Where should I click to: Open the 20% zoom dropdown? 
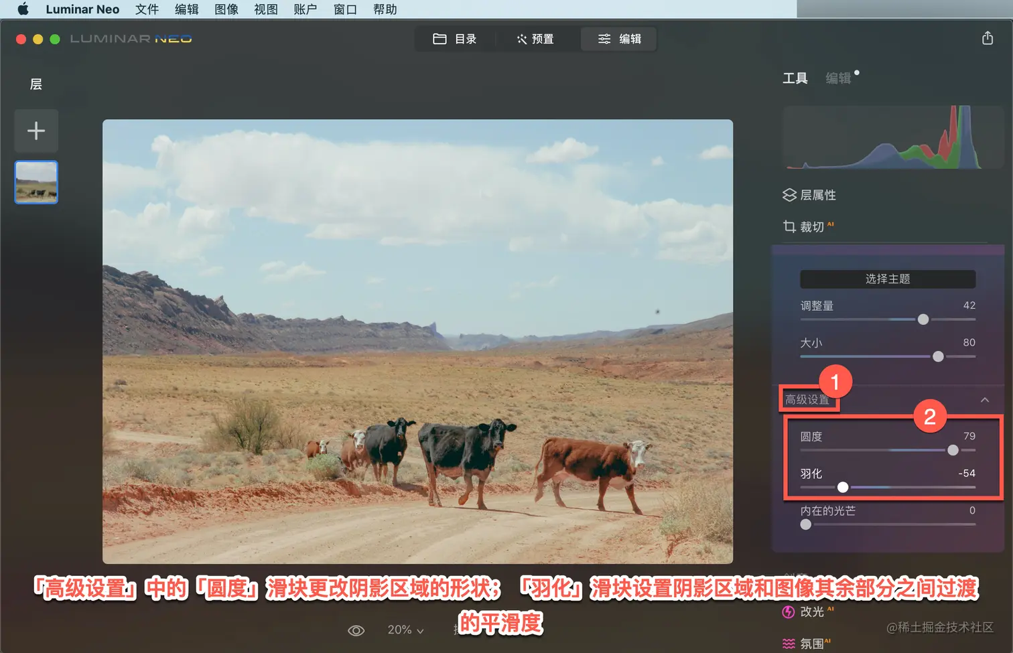405,630
